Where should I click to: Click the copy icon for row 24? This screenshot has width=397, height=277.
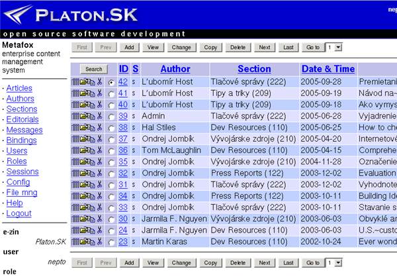(91, 230)
